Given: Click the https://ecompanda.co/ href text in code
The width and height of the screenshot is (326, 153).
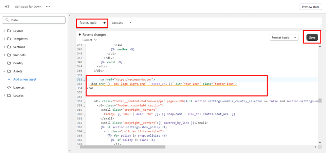Looking at the screenshot, I should click(134, 80).
